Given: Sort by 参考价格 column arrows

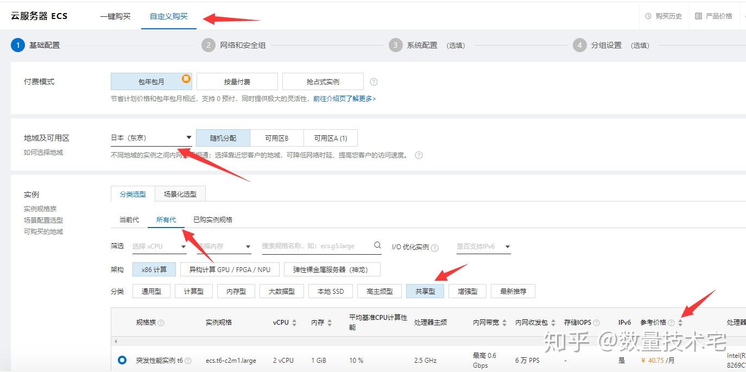Looking at the screenshot, I should click(680, 323).
